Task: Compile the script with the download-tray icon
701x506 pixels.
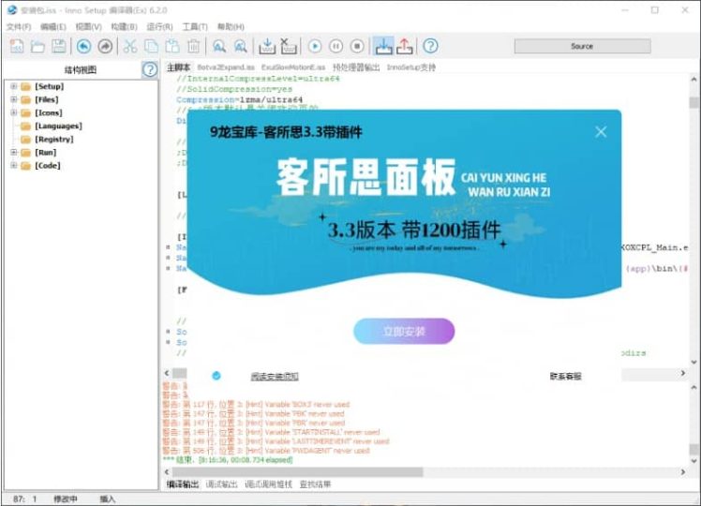Action: pos(267,46)
